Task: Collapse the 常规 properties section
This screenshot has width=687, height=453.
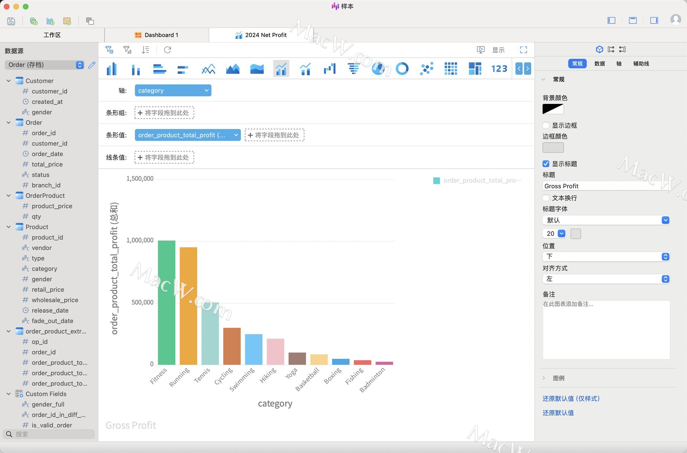Action: point(544,79)
